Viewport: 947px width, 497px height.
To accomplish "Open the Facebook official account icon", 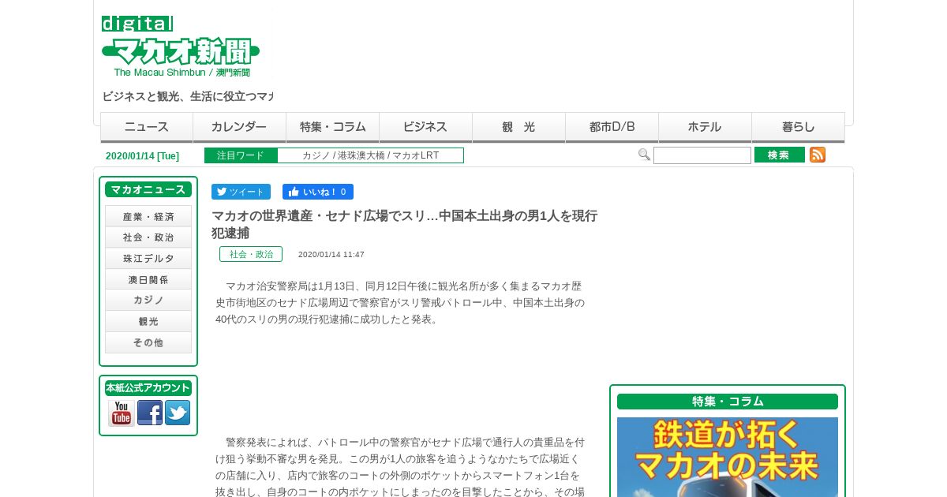I will coord(150,413).
